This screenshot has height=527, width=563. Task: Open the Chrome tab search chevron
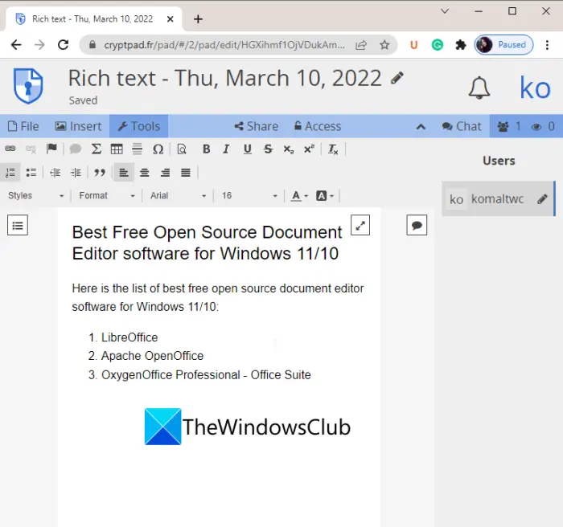[x=445, y=10]
